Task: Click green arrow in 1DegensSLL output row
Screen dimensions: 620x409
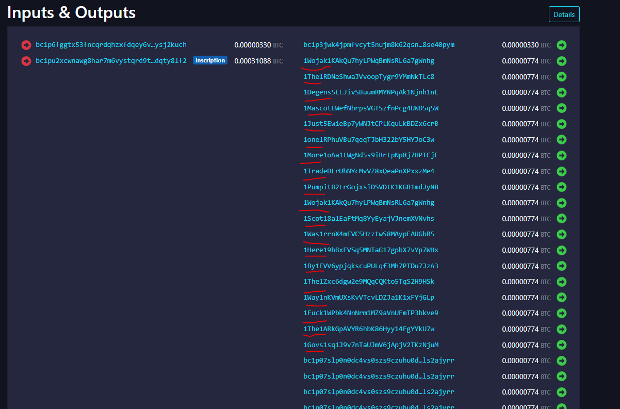Action: pos(562,93)
